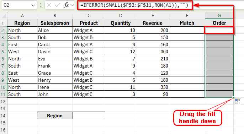Select column F header
The image size is (244, 134).
tap(187, 16)
